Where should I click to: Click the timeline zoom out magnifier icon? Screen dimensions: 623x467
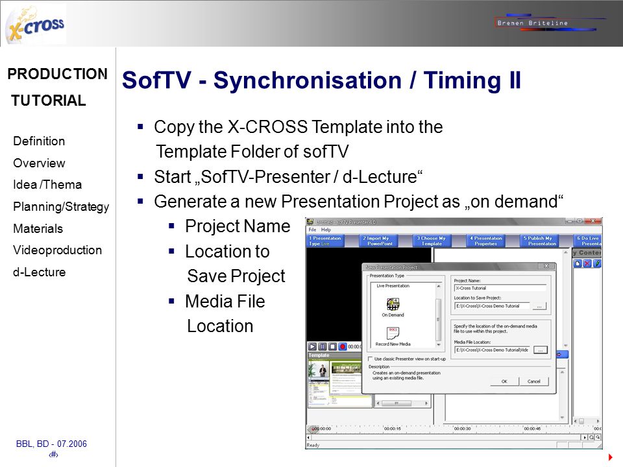click(592, 437)
